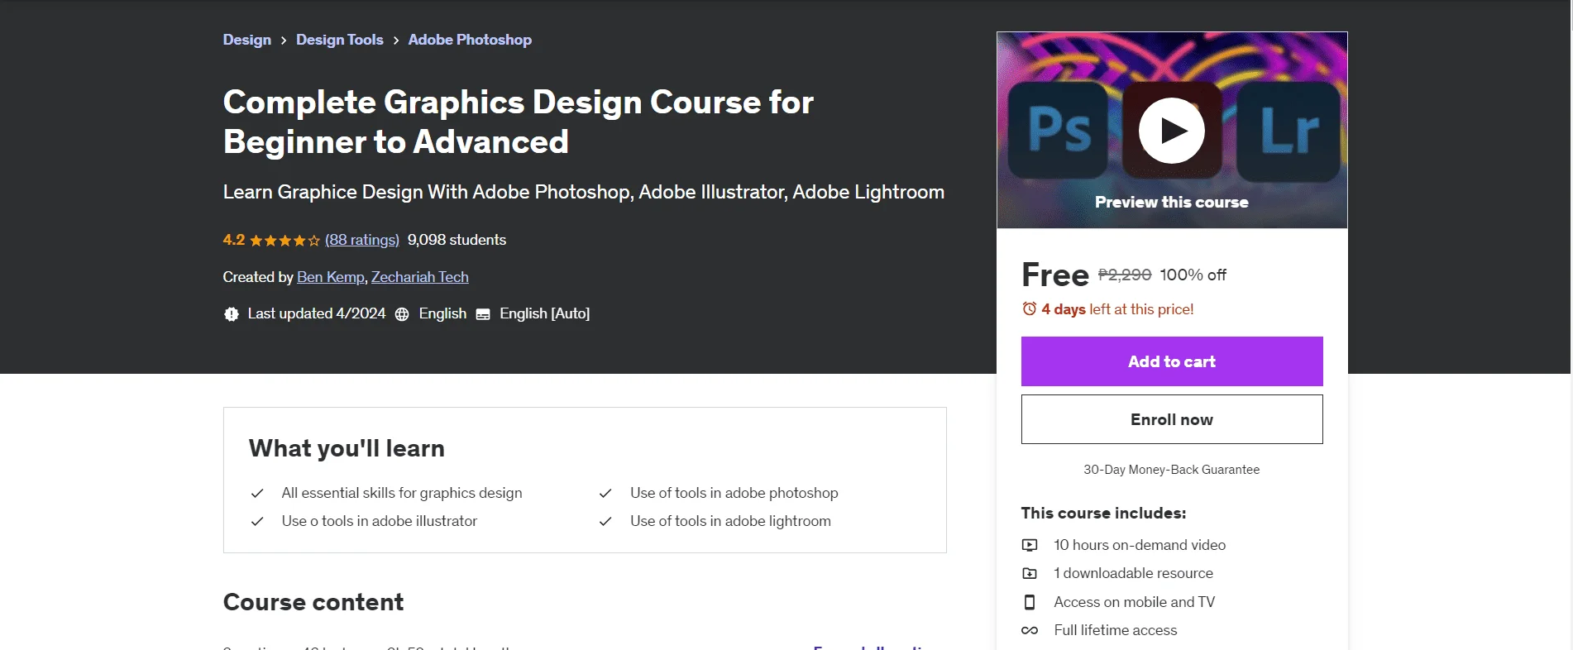Click the What you'll learn heading
The width and height of the screenshot is (1573, 650).
click(x=347, y=448)
